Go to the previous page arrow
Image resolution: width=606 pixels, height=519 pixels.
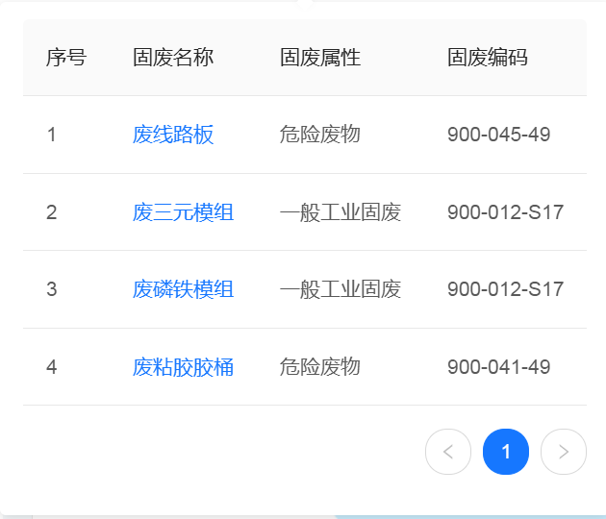pos(447,452)
